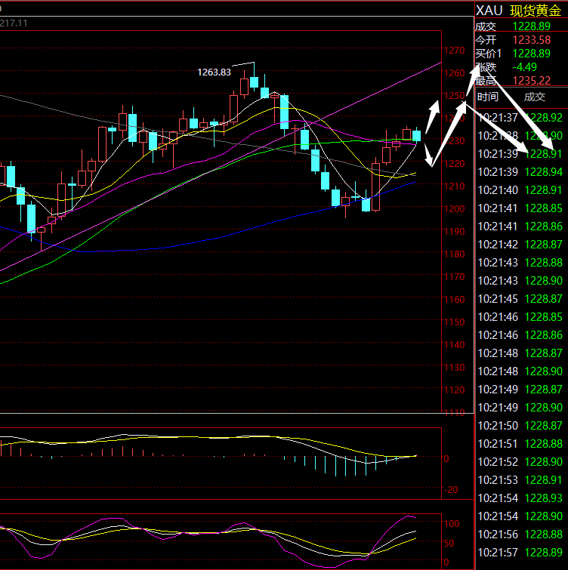
Task: Click the 1260 price axis label
Action: pos(455,72)
